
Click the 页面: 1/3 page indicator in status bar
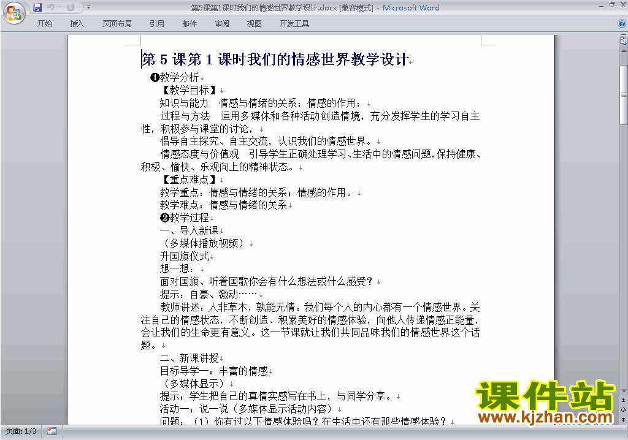tap(20, 431)
